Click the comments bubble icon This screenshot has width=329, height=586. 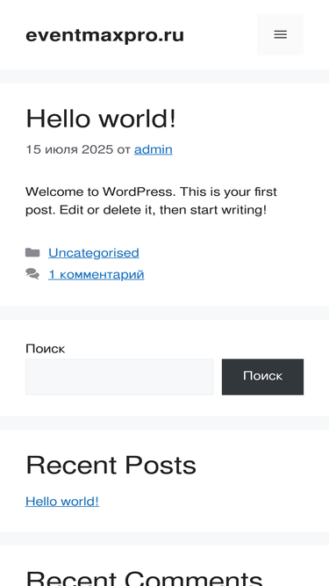click(x=32, y=274)
